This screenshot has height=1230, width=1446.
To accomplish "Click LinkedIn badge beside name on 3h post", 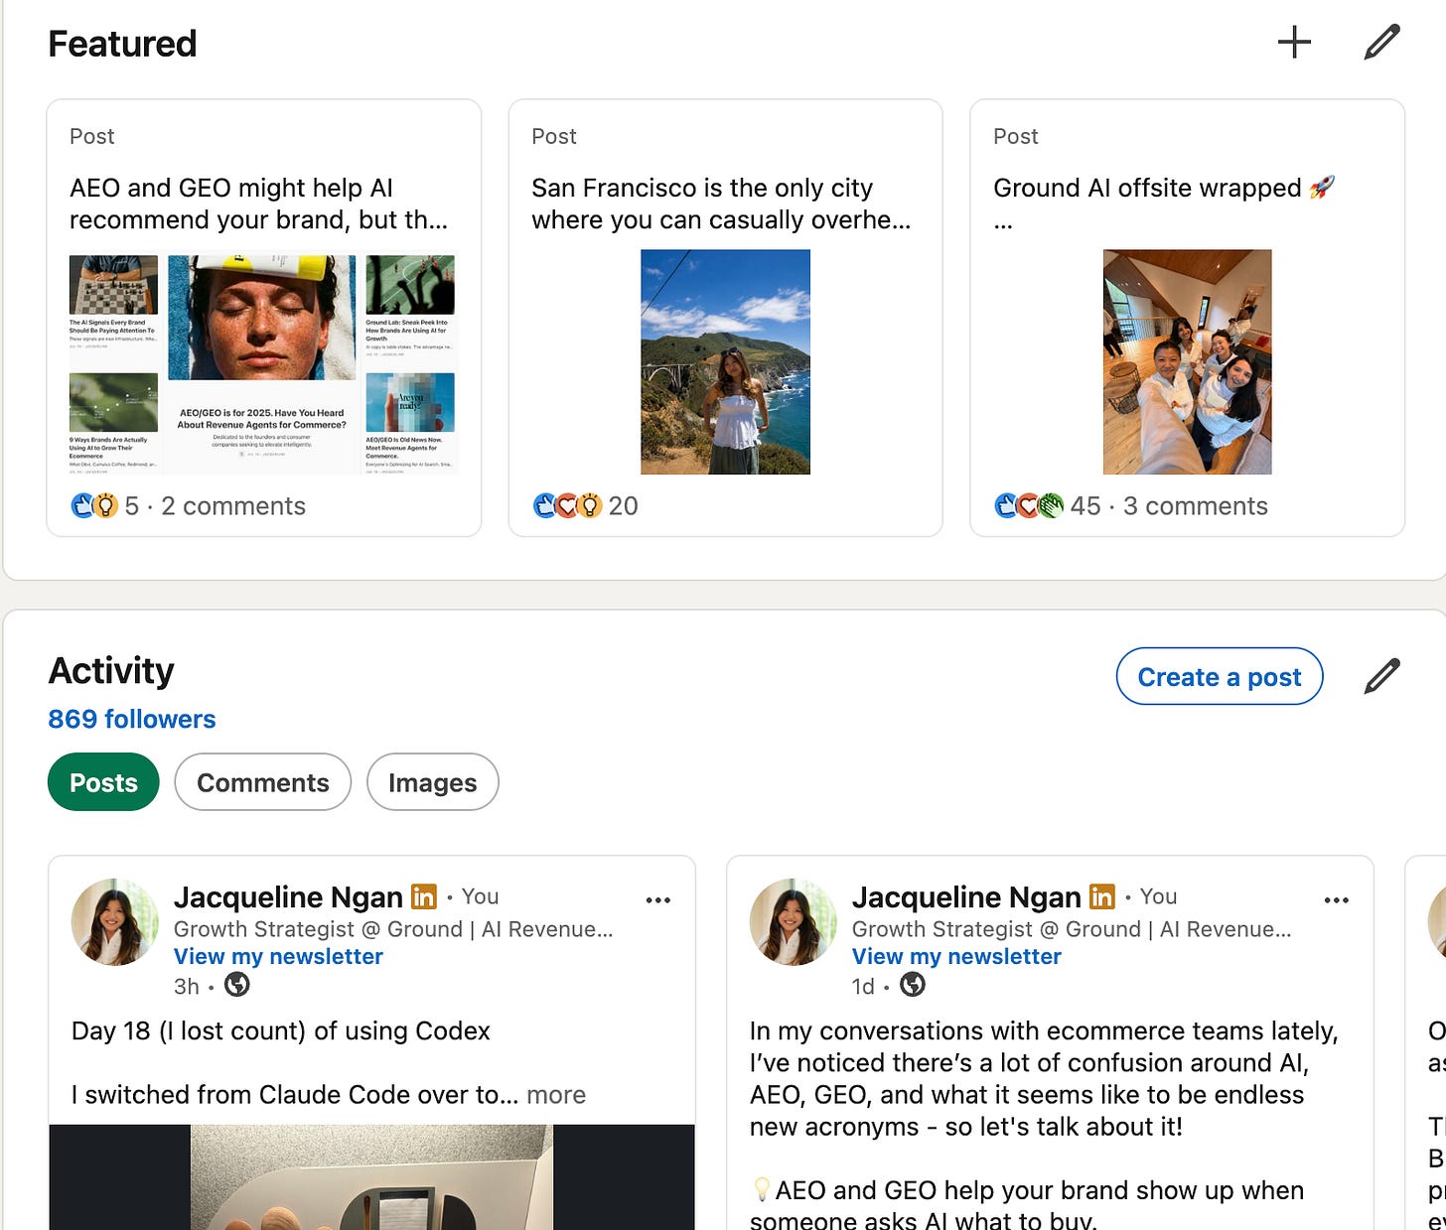I will pyautogui.click(x=424, y=896).
